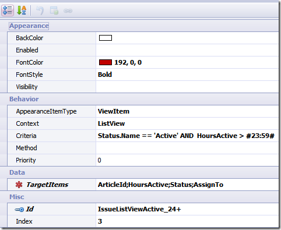The height and width of the screenshot is (230, 281).
Task: Click the red asterisk beside TargetItems
Action: (19, 185)
